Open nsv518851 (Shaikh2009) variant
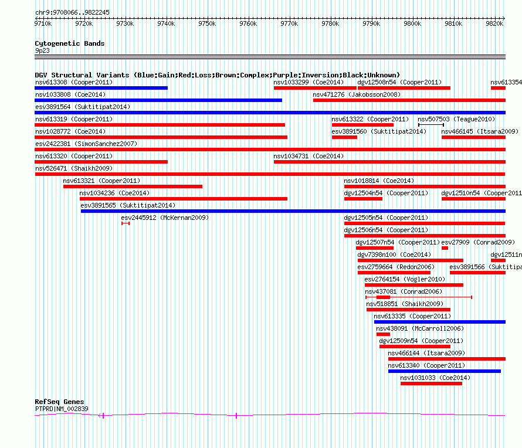This screenshot has width=522, height=448. [405, 304]
